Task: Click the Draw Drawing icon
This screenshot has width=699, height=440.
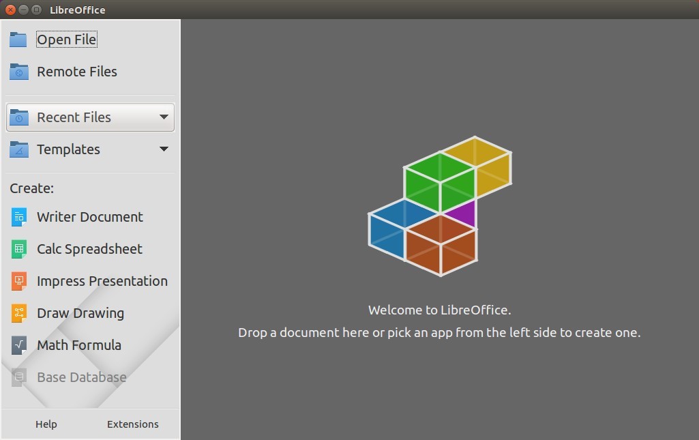Action: point(18,313)
